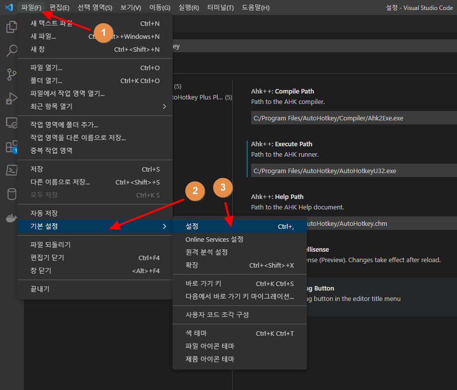This screenshot has width=457, height=390.
Task: Choose 저장 menu entry
Action: coord(95,169)
